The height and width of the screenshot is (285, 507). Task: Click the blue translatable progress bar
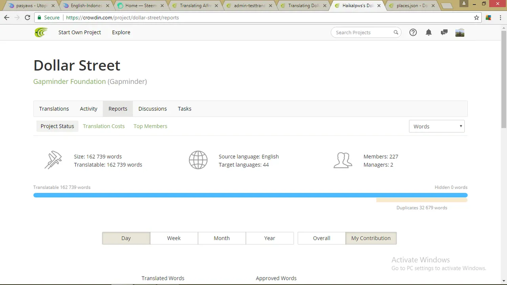click(x=250, y=195)
